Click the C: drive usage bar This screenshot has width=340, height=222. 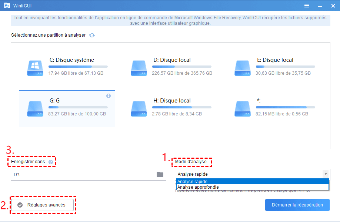pyautogui.click(x=78, y=67)
